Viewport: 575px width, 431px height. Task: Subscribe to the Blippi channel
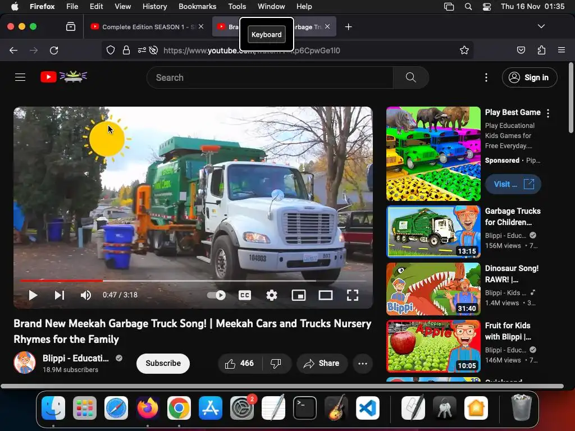tap(163, 363)
